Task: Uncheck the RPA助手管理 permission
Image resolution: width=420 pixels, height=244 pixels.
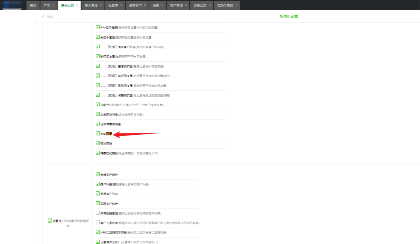Action: pyautogui.click(x=98, y=27)
